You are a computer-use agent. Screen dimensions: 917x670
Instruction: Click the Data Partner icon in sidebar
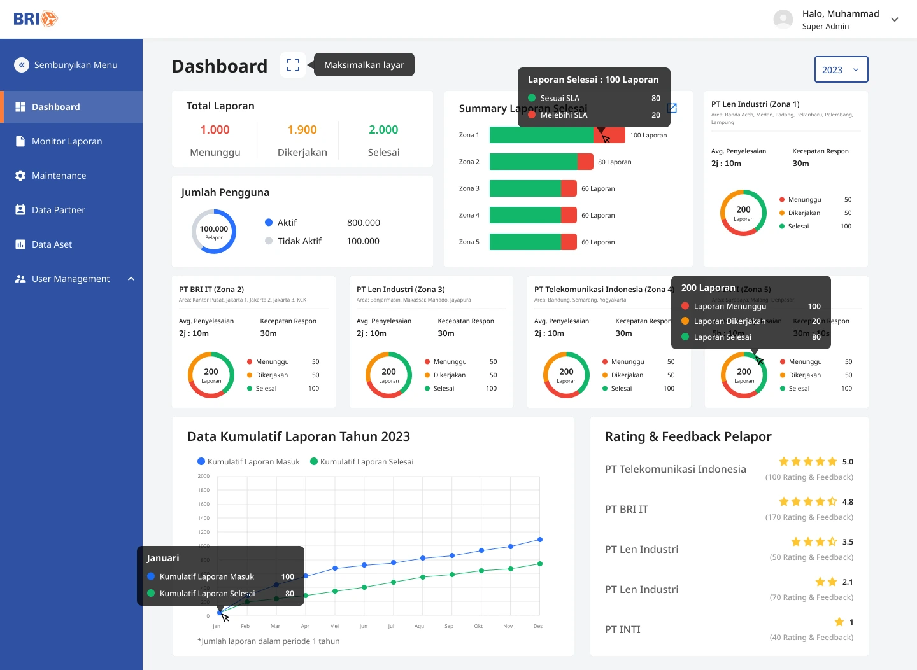click(20, 210)
